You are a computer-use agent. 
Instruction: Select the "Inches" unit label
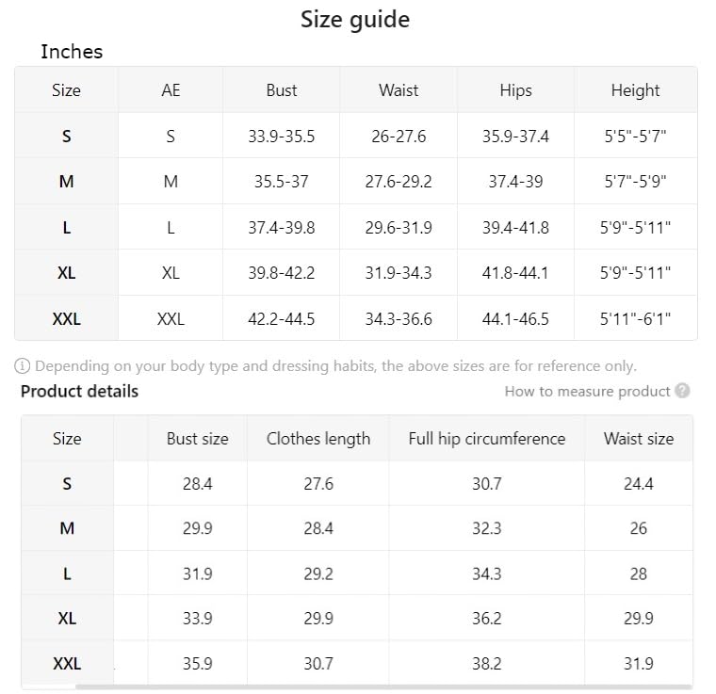pos(72,52)
